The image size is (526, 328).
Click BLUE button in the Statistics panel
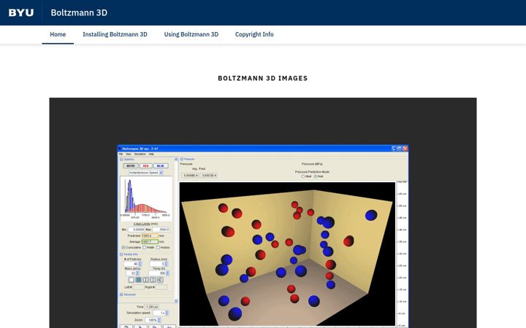click(x=161, y=165)
